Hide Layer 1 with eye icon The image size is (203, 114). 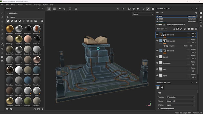[157, 57]
